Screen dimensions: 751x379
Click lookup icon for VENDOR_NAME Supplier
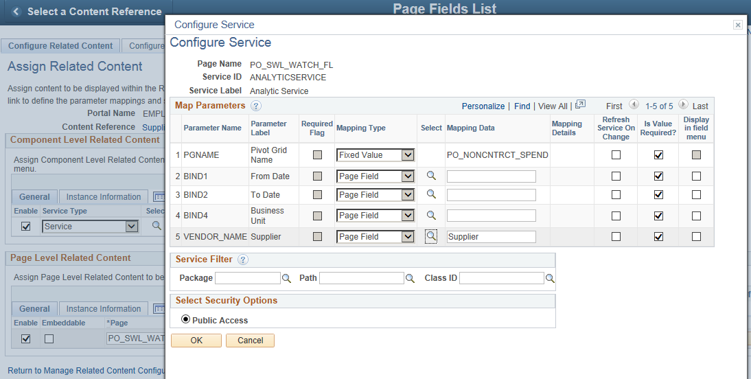tap(431, 236)
